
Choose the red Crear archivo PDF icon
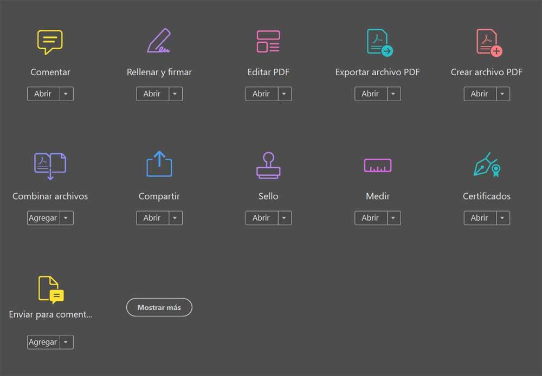489,42
